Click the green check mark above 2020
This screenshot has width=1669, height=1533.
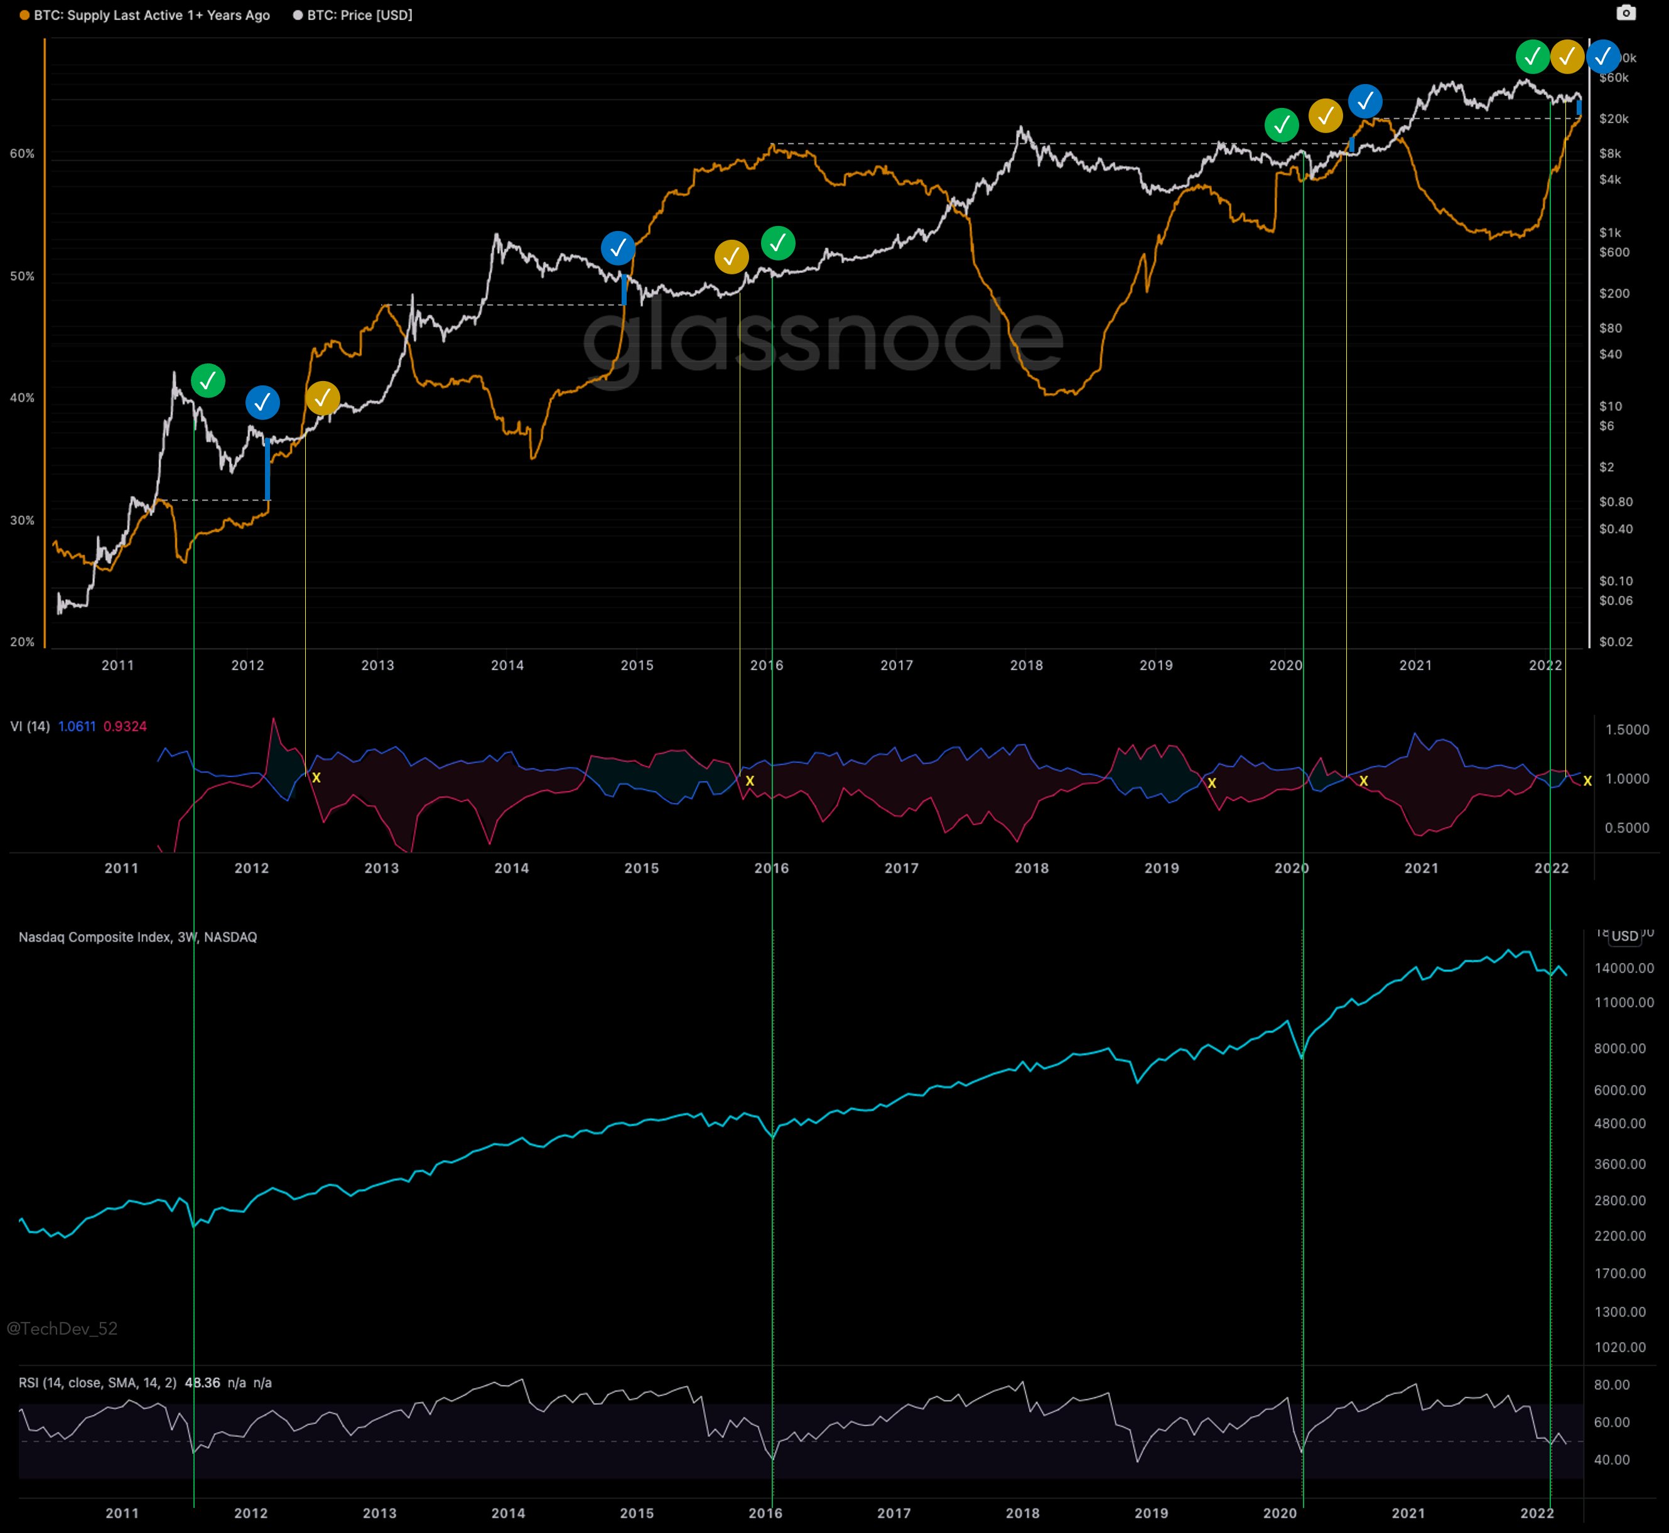(x=1282, y=124)
